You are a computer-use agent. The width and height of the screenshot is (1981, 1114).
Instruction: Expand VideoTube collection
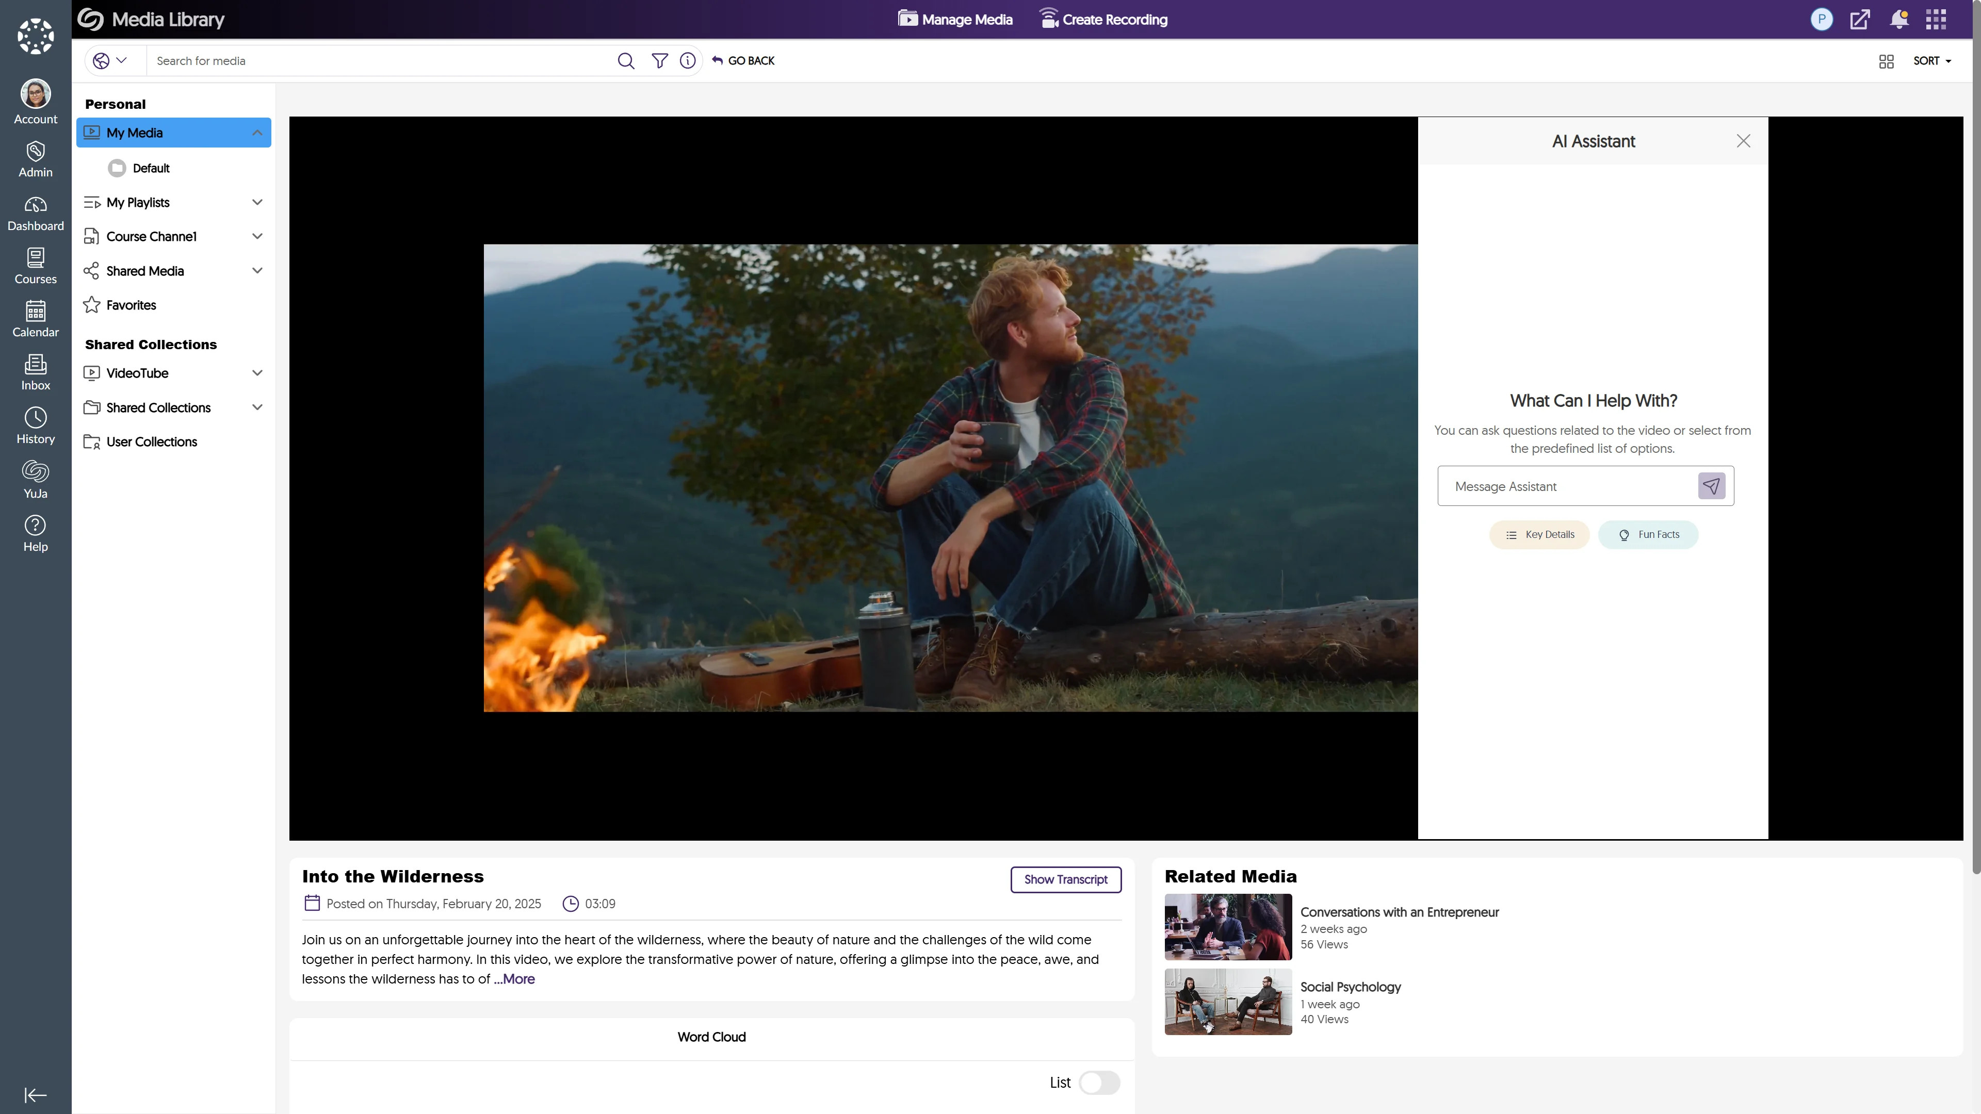[x=257, y=373]
